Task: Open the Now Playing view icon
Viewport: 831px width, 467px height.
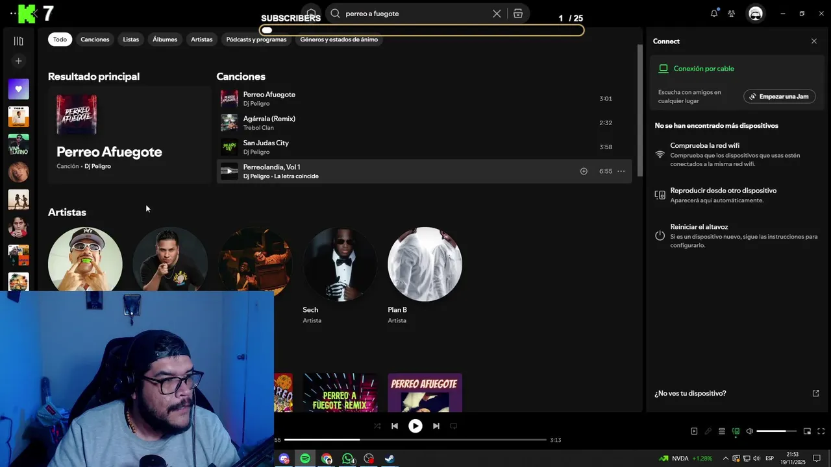Action: (x=694, y=431)
